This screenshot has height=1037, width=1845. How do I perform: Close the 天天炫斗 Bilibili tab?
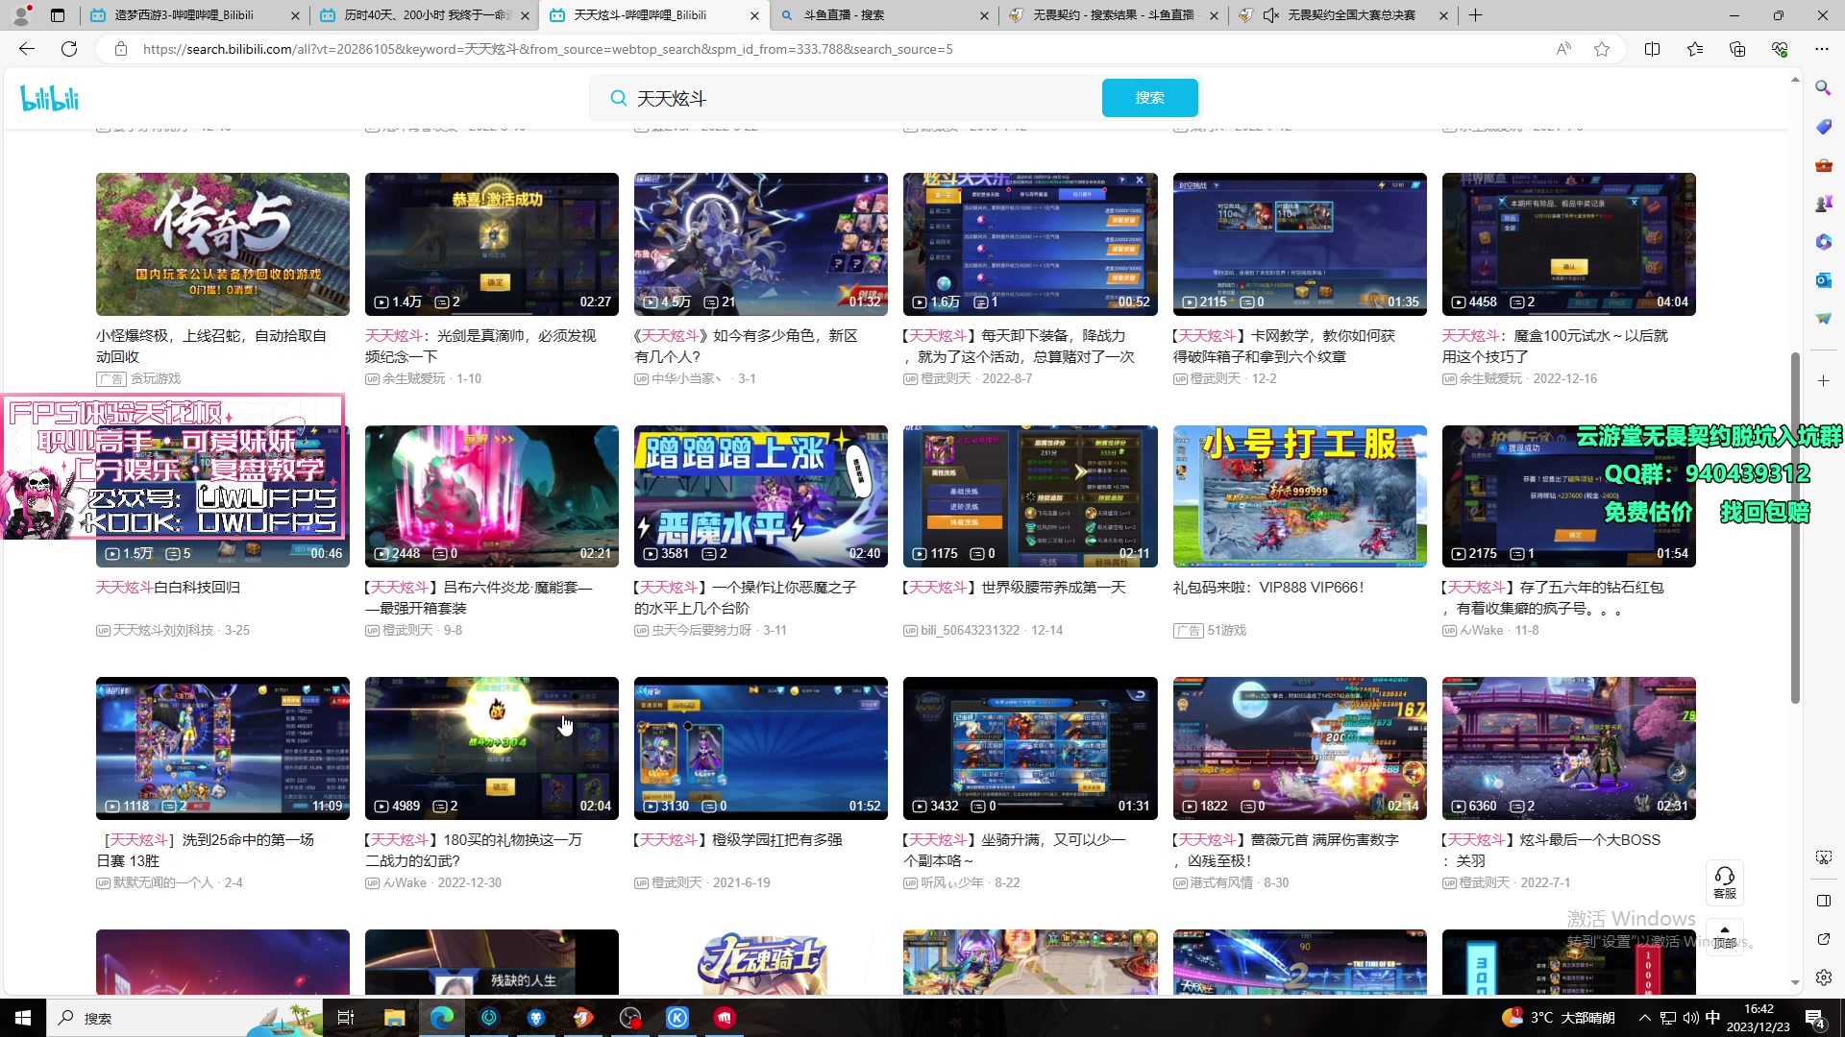click(x=754, y=15)
